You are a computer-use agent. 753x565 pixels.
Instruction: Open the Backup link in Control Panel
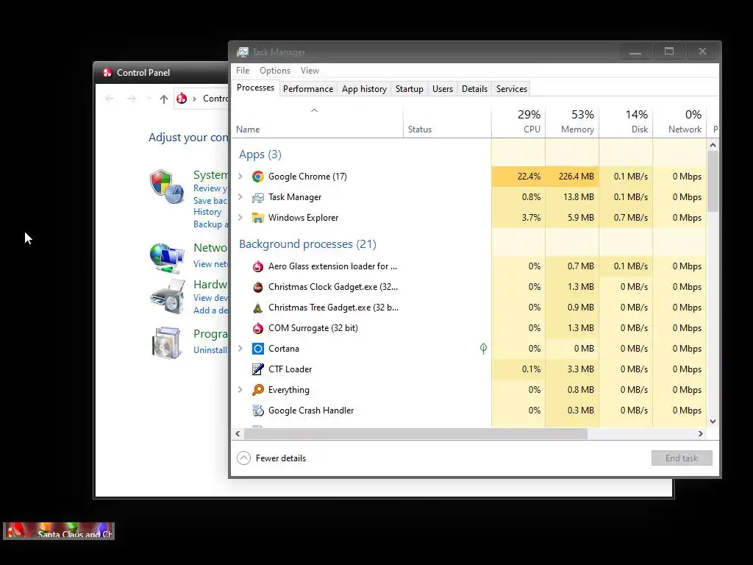tap(210, 224)
